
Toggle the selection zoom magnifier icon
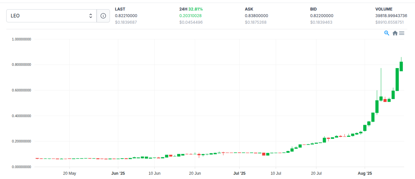click(387, 33)
